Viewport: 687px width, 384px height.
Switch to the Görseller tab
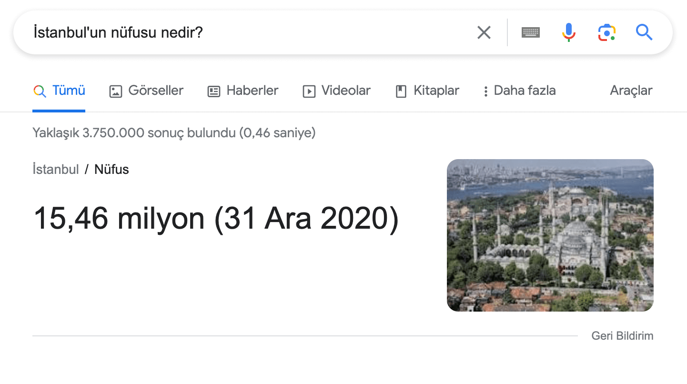[x=156, y=91]
